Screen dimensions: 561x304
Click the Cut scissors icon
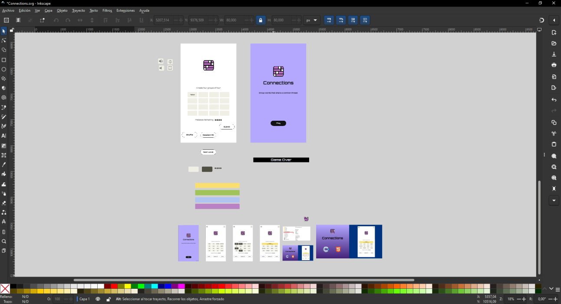point(554,133)
